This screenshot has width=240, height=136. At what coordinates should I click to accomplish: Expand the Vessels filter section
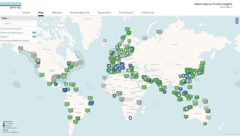pos(5,37)
